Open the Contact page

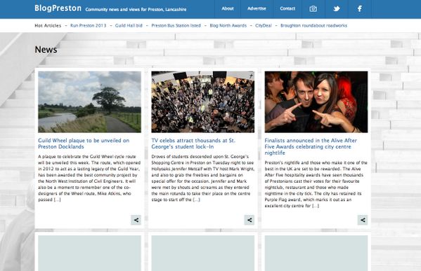[287, 8]
